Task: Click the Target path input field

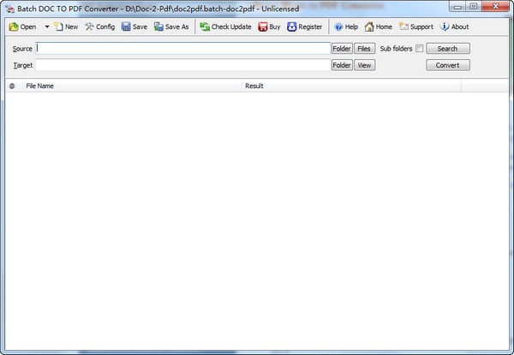Action: tap(183, 65)
